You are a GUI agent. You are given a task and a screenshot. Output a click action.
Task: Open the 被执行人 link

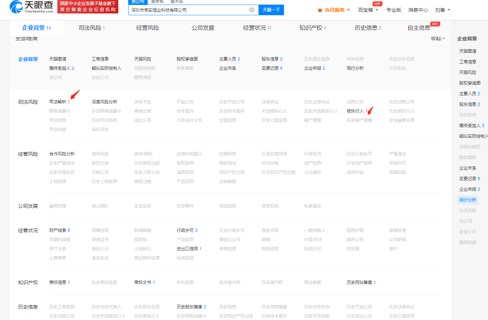click(355, 111)
